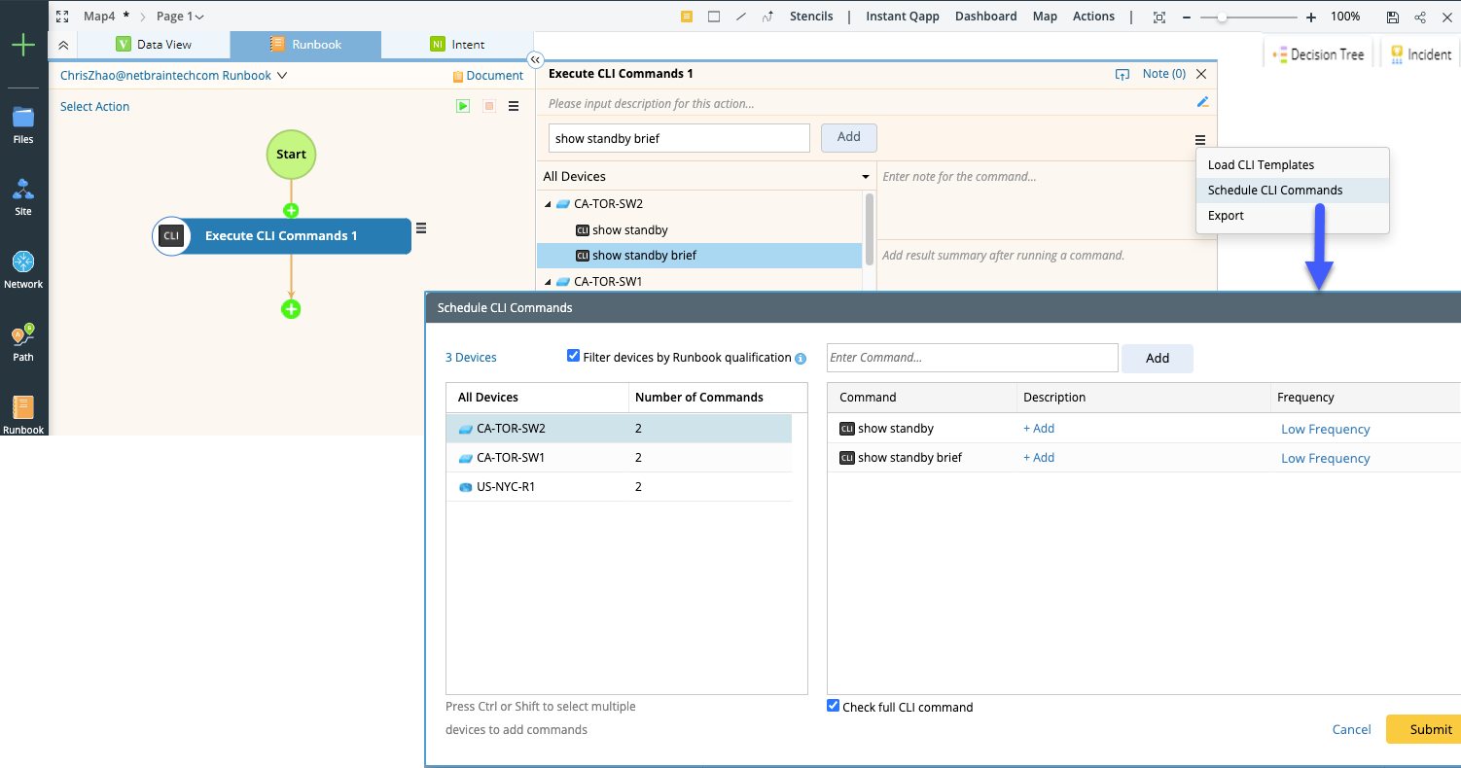Open the Network sidebar panel

click(23, 269)
